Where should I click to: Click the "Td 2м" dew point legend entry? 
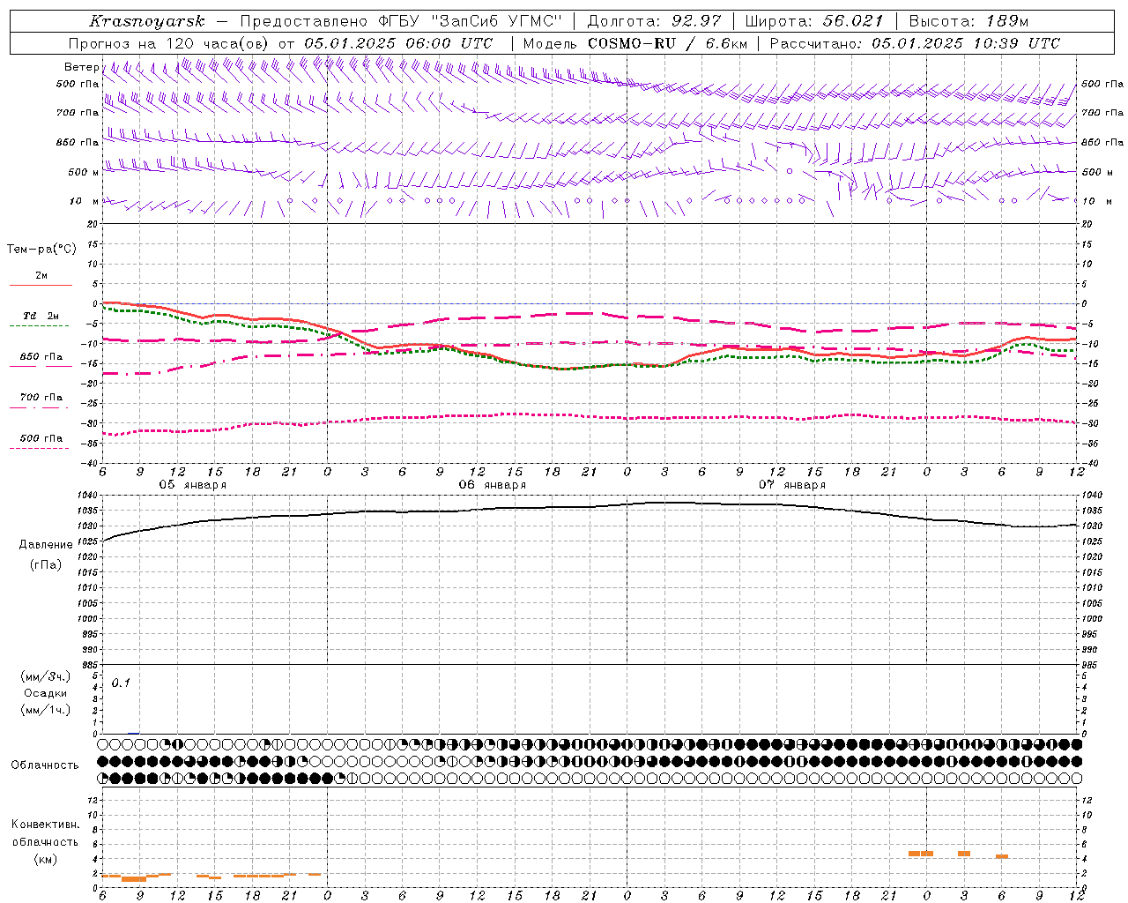[x=41, y=316]
